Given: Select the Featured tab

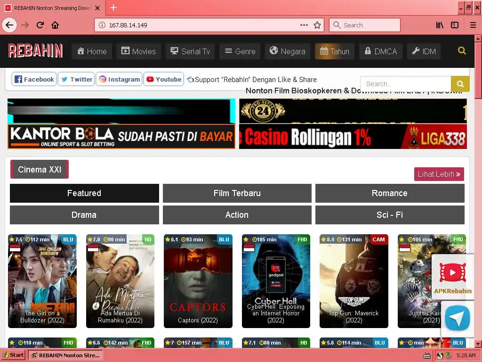Looking at the screenshot, I should pos(84,193).
